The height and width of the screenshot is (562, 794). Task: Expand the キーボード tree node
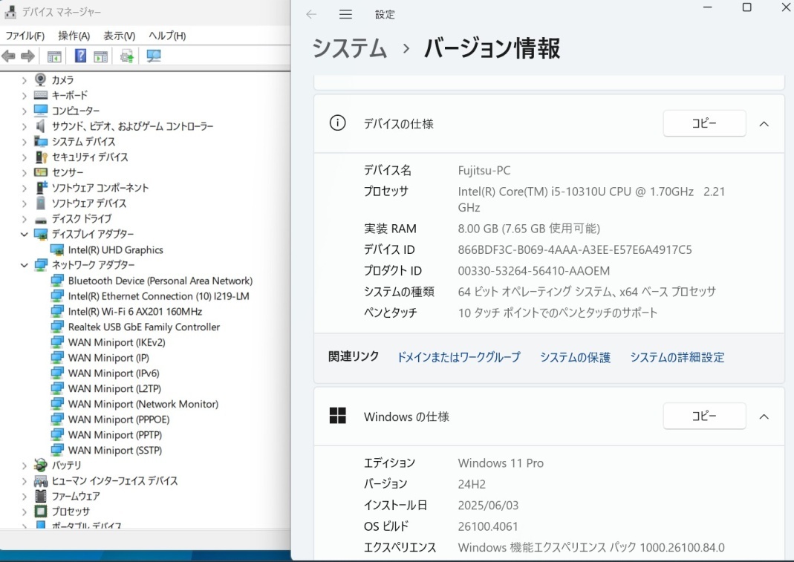pyautogui.click(x=24, y=95)
